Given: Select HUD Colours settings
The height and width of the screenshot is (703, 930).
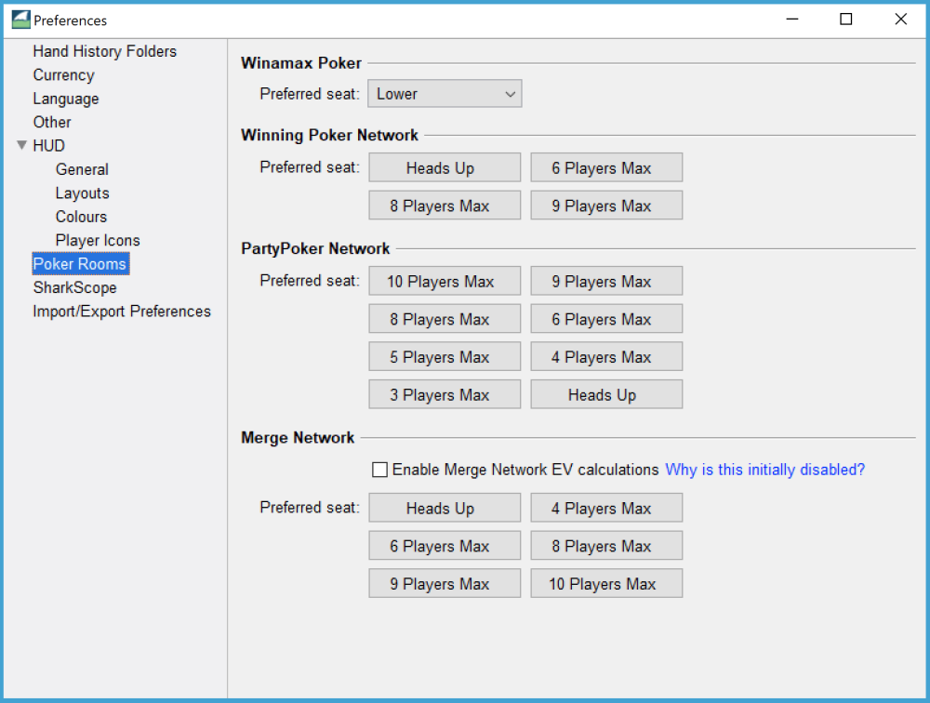Looking at the screenshot, I should click(81, 217).
